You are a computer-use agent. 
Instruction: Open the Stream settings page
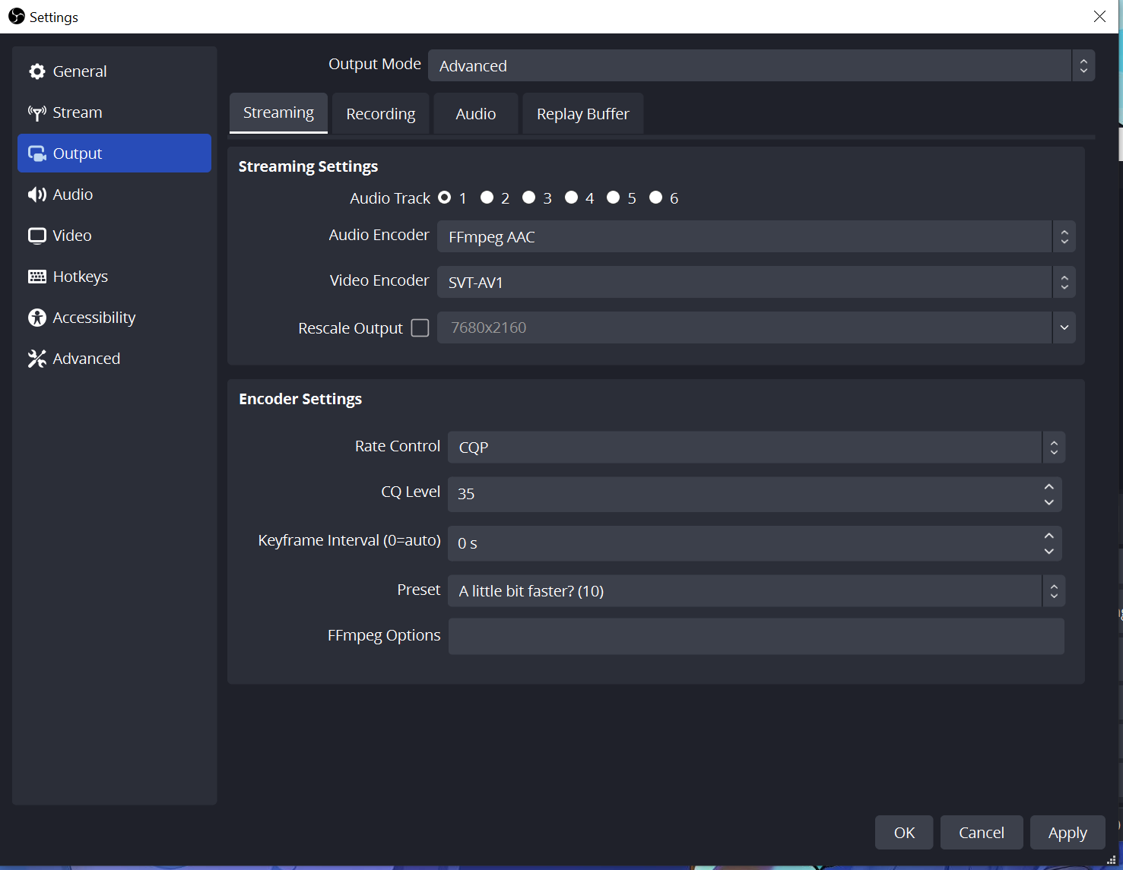tap(114, 112)
